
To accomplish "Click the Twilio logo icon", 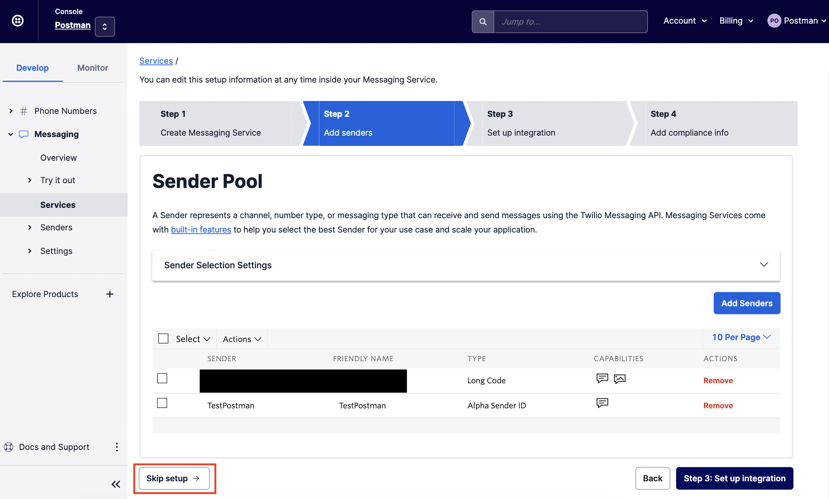I will (x=18, y=21).
